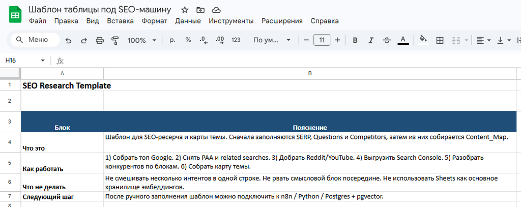The width and height of the screenshot is (521, 207).
Task: Select the Что не делать cell
Action: 62,182
